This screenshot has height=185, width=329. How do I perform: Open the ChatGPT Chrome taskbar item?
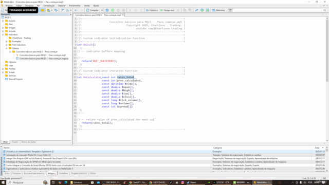pos(138,182)
